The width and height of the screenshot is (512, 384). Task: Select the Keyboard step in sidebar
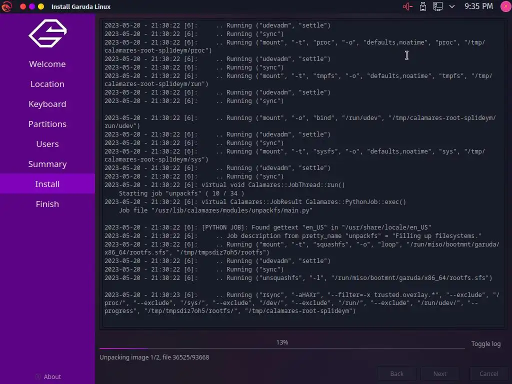pyautogui.click(x=47, y=104)
